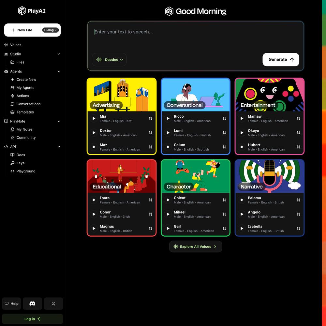Swap to Mia voice using arrows icon

(x=151, y=119)
